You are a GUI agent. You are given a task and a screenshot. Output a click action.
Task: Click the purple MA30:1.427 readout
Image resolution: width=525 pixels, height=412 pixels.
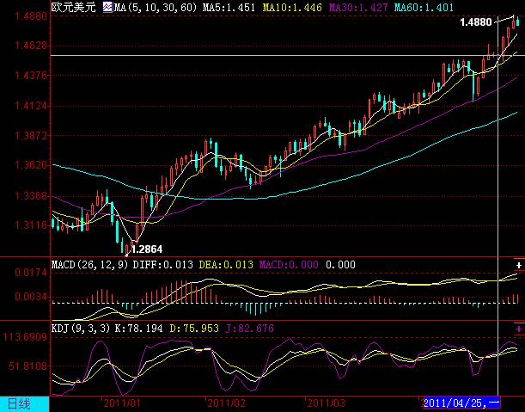(x=358, y=7)
